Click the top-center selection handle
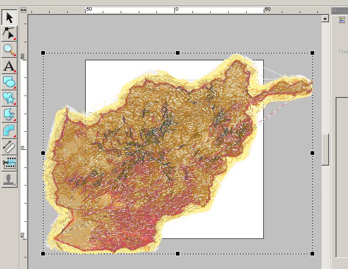 point(178,53)
